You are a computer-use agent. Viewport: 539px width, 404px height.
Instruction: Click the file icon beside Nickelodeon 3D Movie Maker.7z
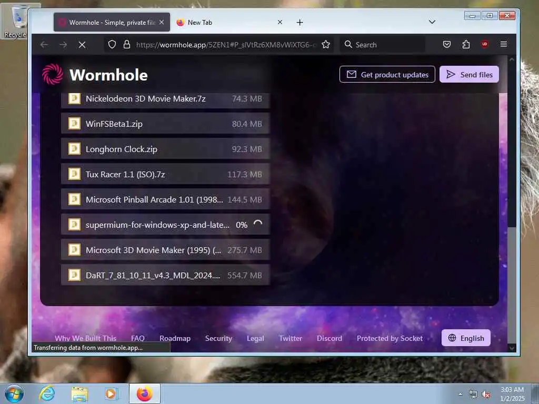point(74,98)
